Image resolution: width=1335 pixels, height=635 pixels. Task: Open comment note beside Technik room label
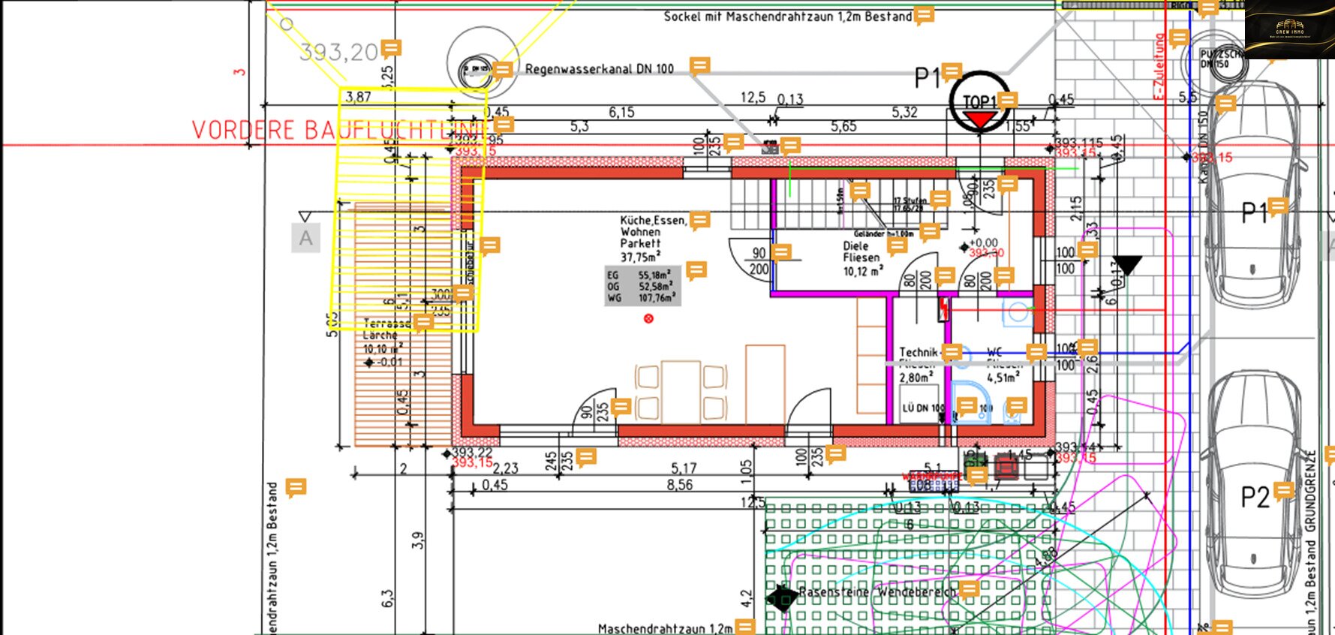(x=952, y=351)
